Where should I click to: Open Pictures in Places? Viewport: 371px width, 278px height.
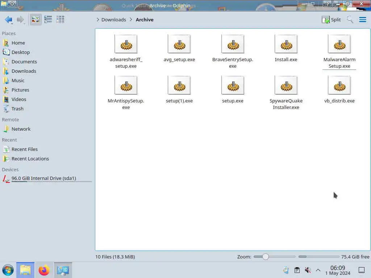(x=47, y=90)
